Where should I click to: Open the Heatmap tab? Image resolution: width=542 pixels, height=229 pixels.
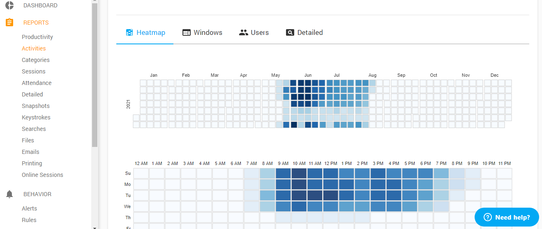[x=145, y=32]
